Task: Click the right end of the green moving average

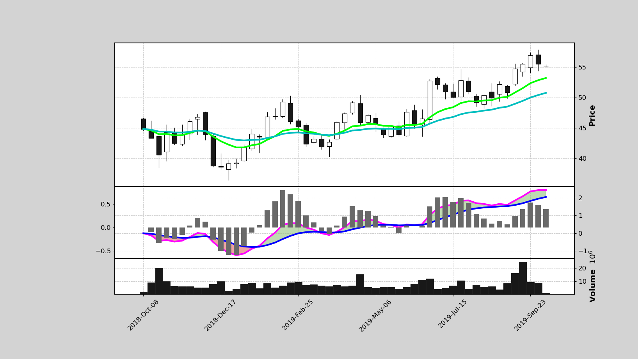Action: (x=546, y=78)
